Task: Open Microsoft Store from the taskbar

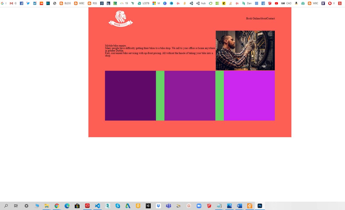Action: (x=77, y=206)
